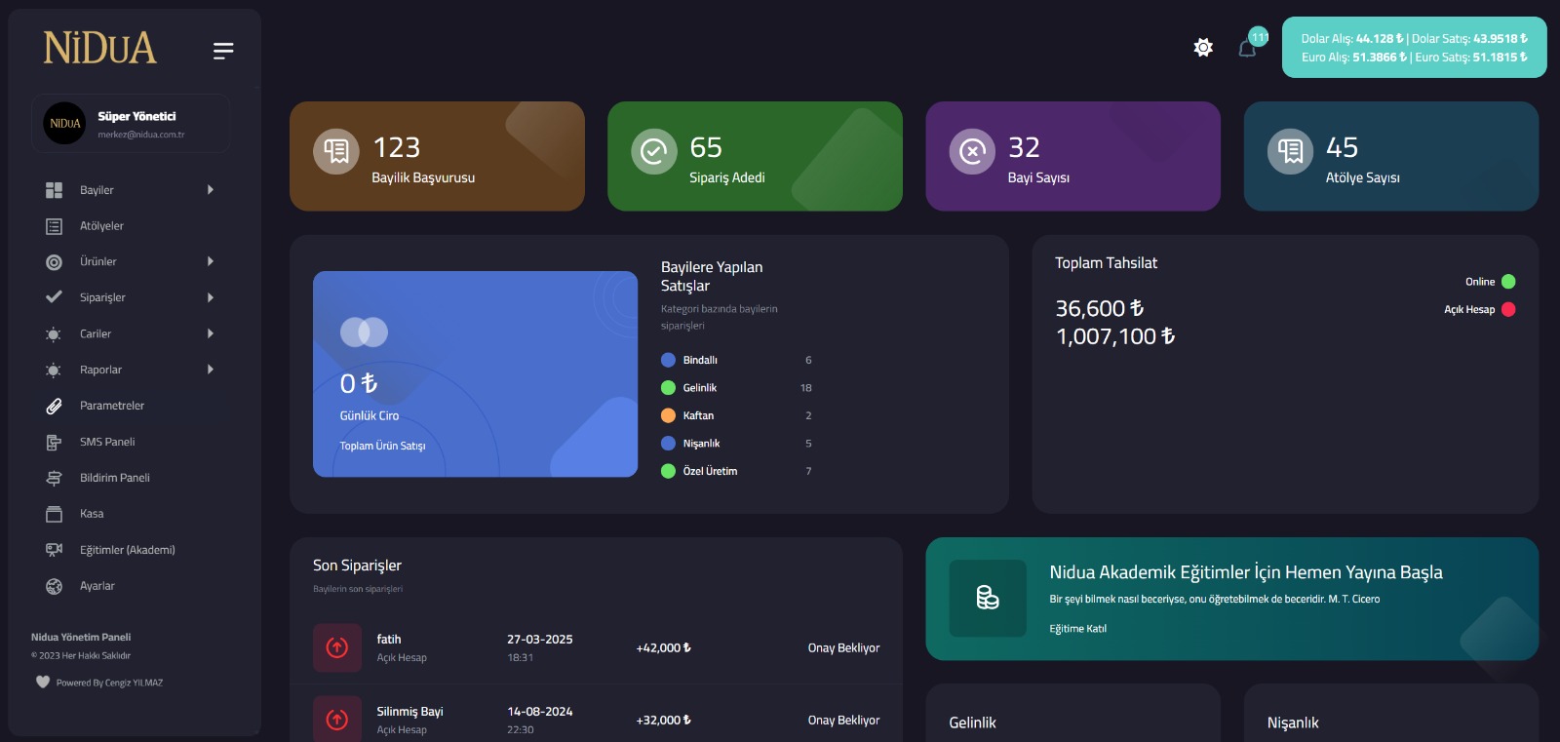Toggle the theme with the sun icon
1560x742 pixels.
pos(1203,48)
